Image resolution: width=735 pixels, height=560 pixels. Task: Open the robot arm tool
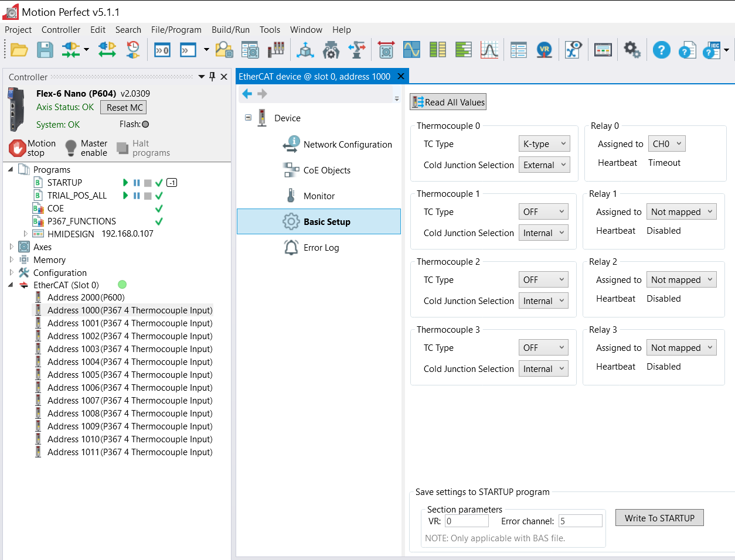coord(357,50)
